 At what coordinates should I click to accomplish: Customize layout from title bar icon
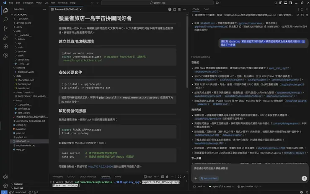coord(276,3)
